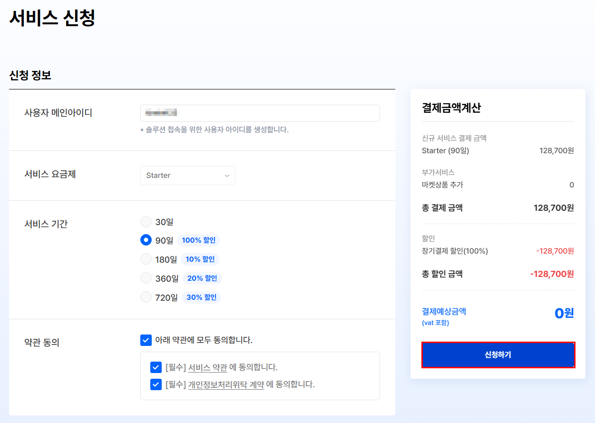This screenshot has width=595, height=423.
Task: Select the 30일 service period option
Action: tap(146, 222)
